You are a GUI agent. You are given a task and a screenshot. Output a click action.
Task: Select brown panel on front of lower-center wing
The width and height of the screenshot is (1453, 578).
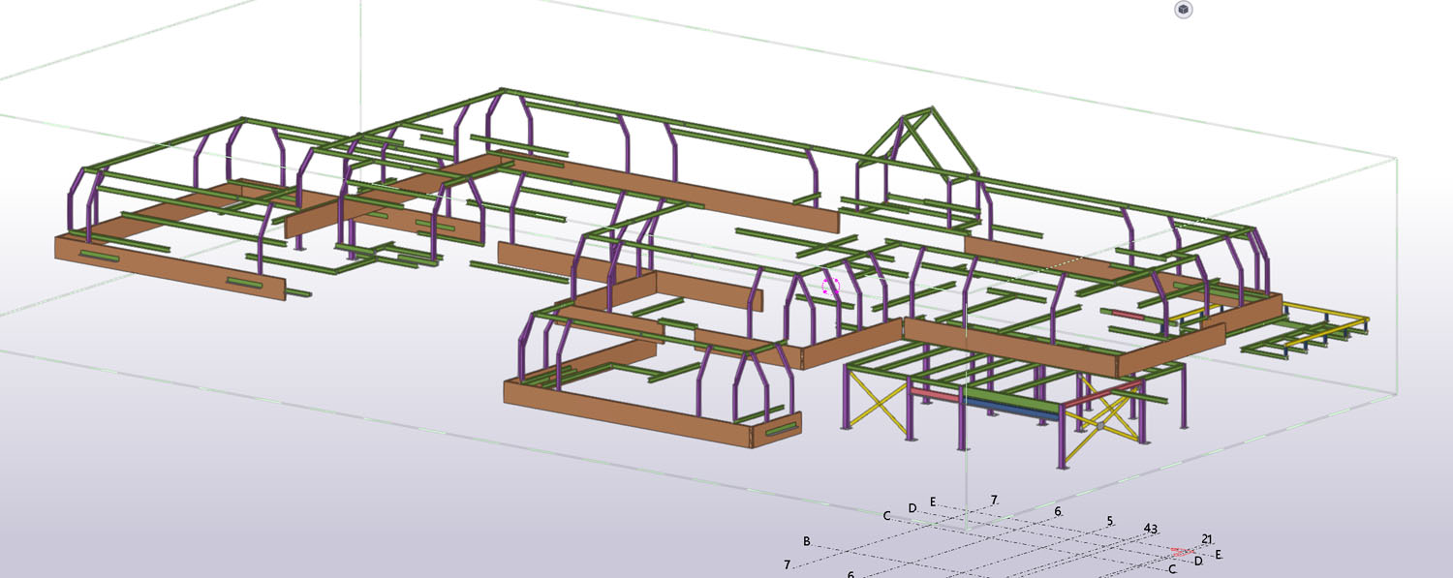pyautogui.click(x=628, y=411)
